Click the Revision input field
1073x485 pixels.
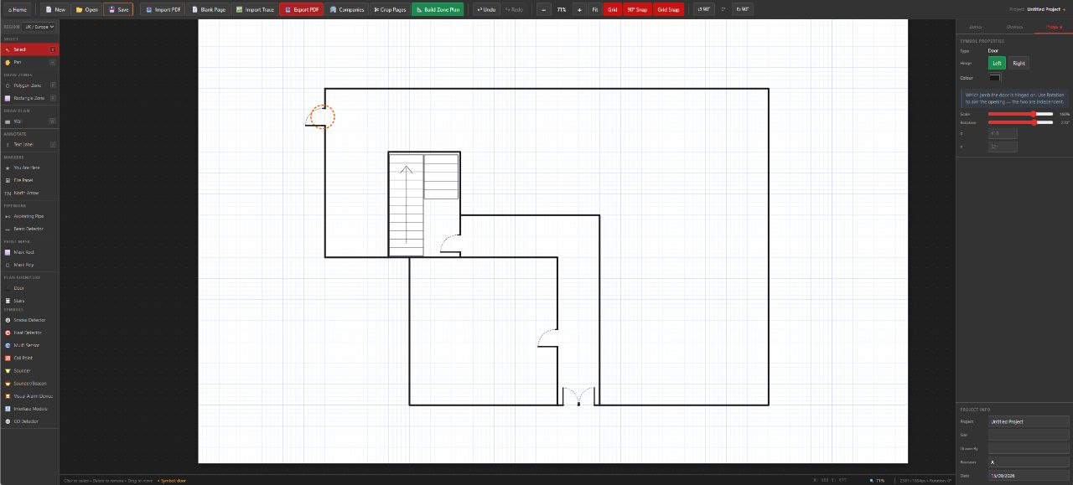[x=1029, y=462]
